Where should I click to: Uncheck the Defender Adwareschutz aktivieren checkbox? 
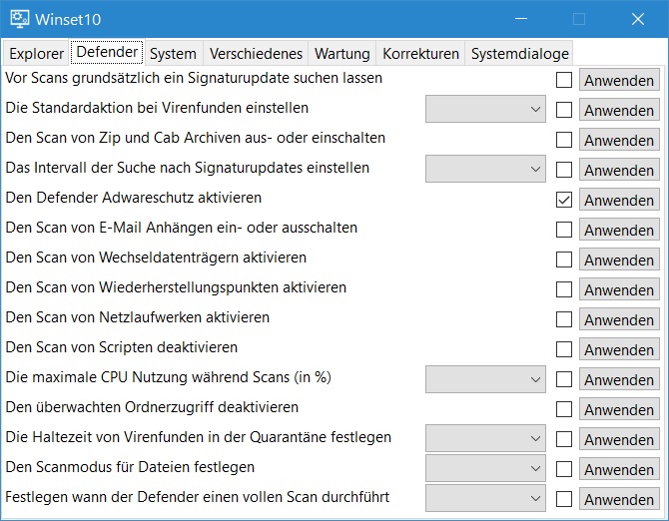tap(564, 200)
